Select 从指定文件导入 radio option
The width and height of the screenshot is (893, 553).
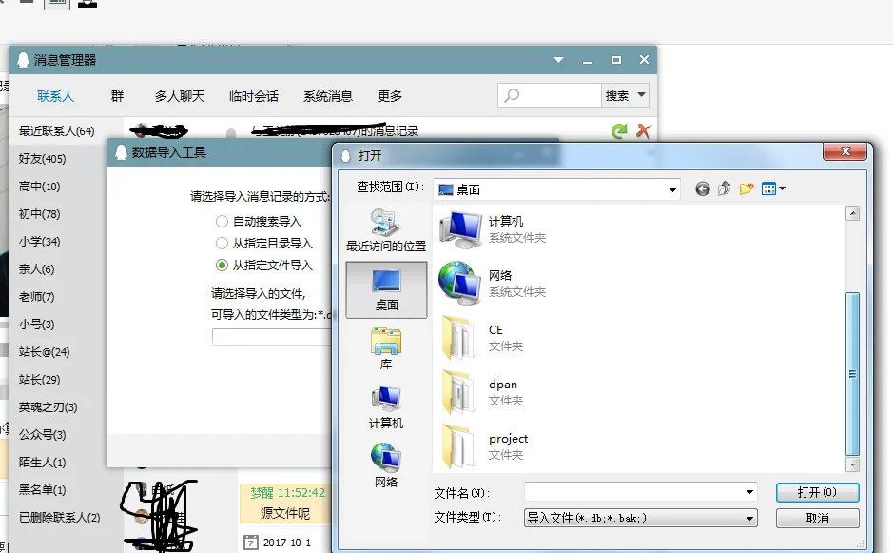tap(222, 266)
